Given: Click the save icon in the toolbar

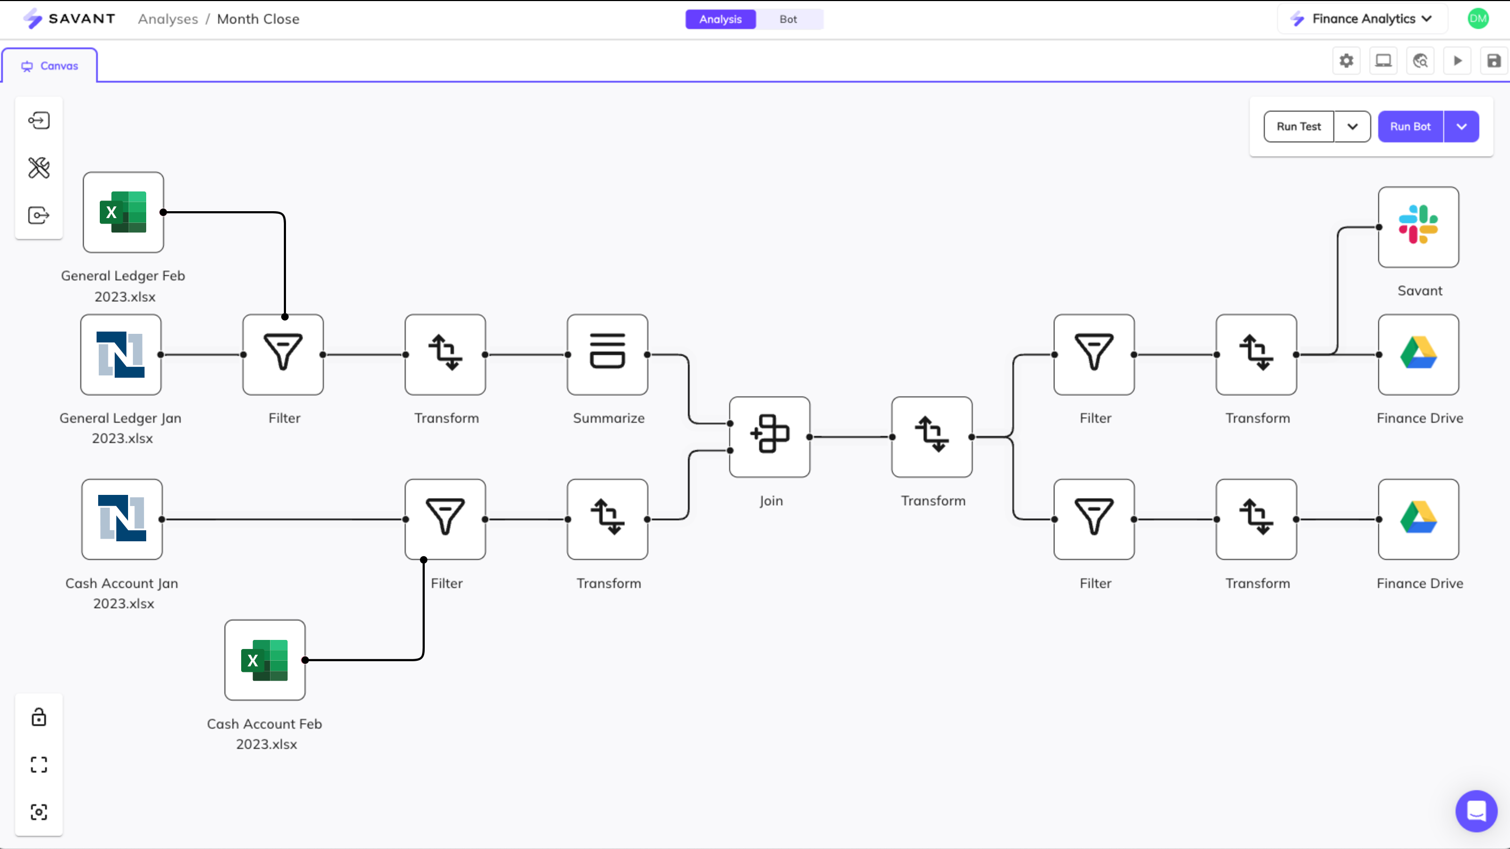Looking at the screenshot, I should click(1493, 61).
